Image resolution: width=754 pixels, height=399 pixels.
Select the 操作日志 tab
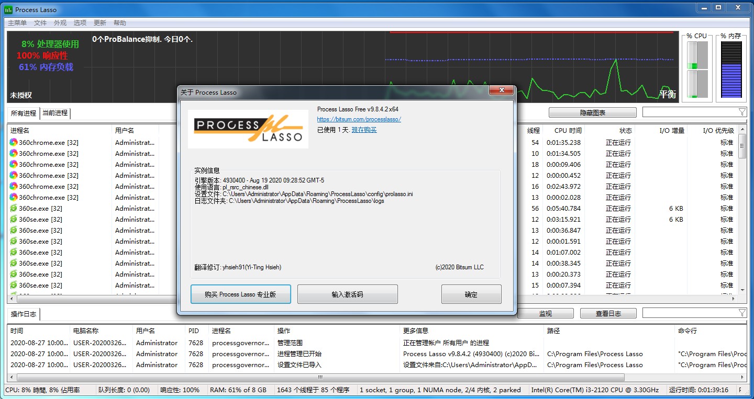[24, 314]
